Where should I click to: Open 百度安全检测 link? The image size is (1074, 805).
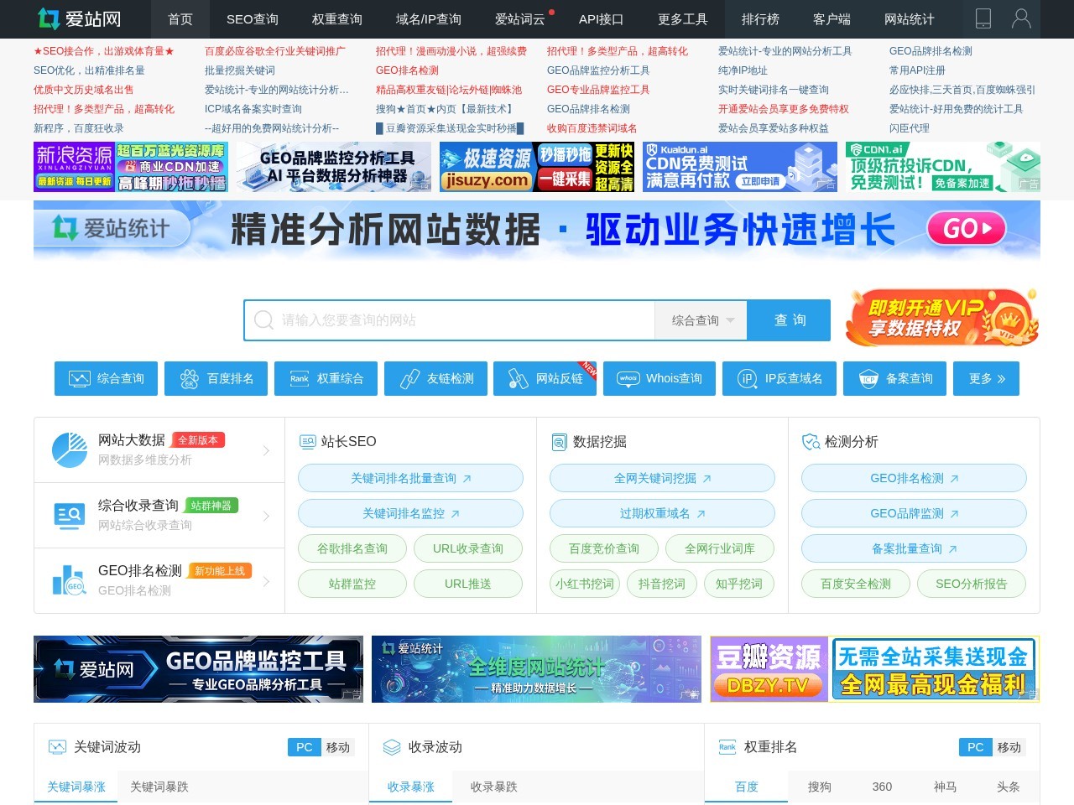tap(856, 584)
